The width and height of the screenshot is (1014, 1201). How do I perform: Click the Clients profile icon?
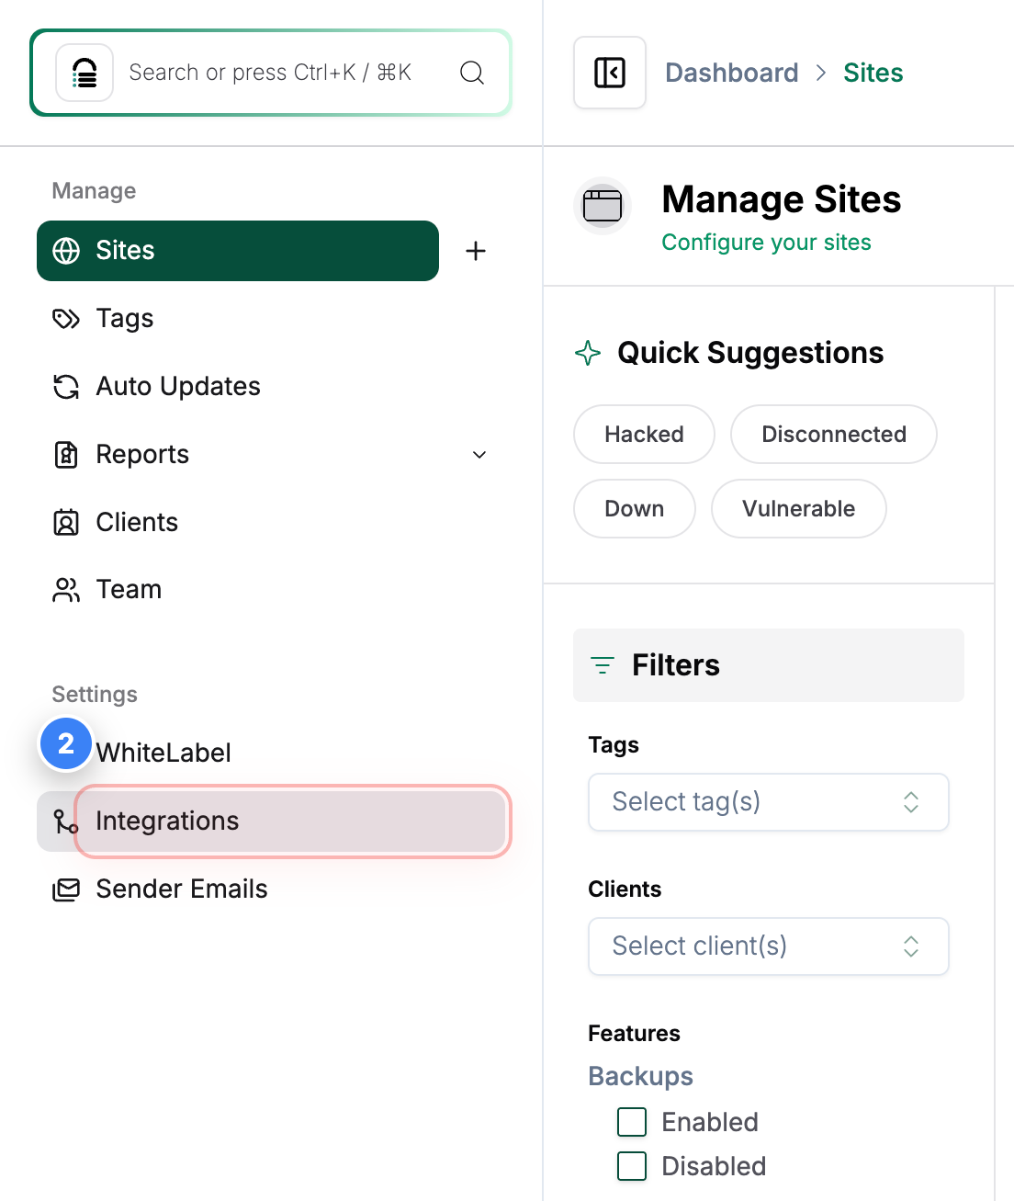(65, 522)
